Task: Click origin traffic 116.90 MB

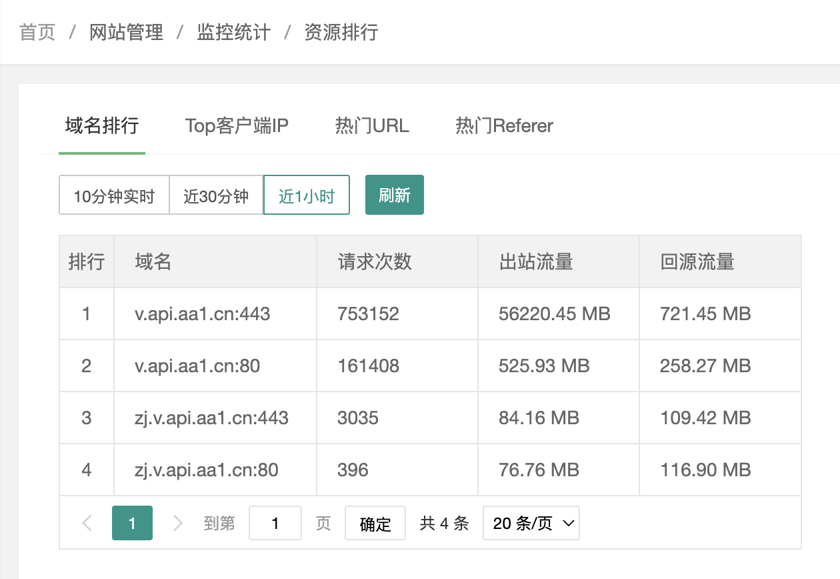Action: coord(705,470)
